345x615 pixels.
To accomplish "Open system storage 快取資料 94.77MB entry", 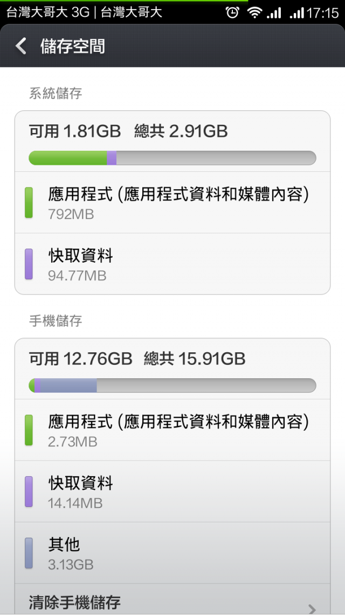I will (172, 264).
